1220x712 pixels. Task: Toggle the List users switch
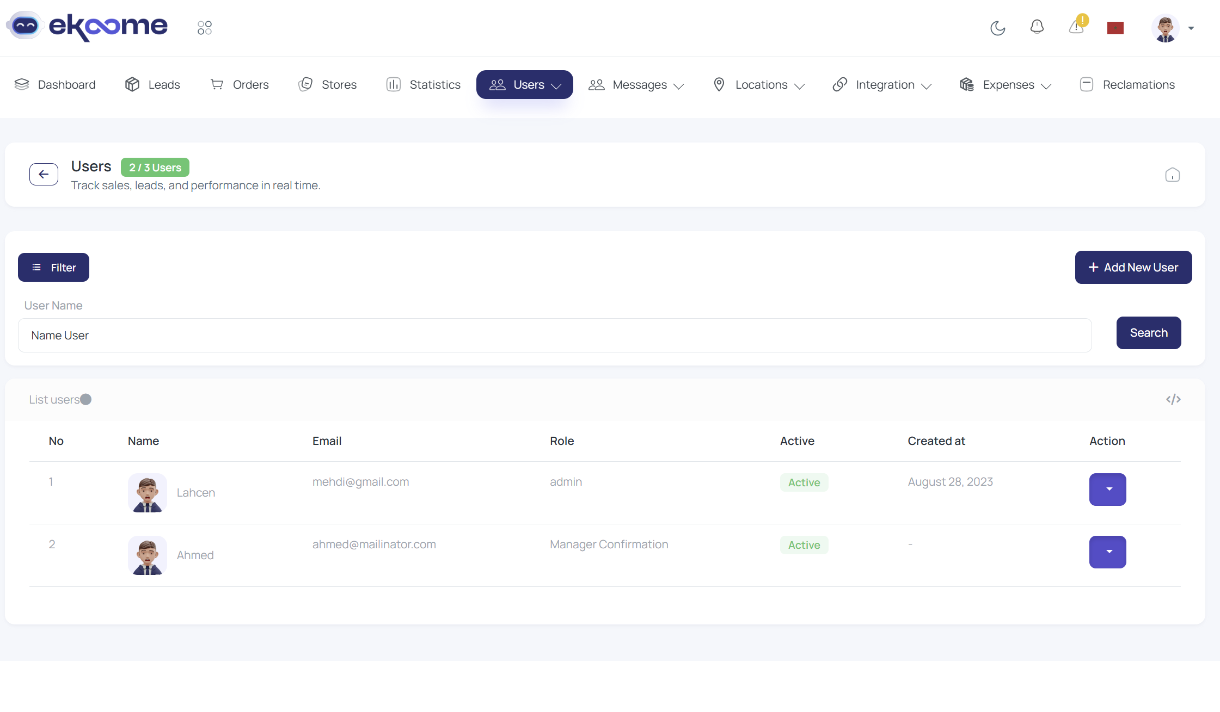[x=86, y=399]
